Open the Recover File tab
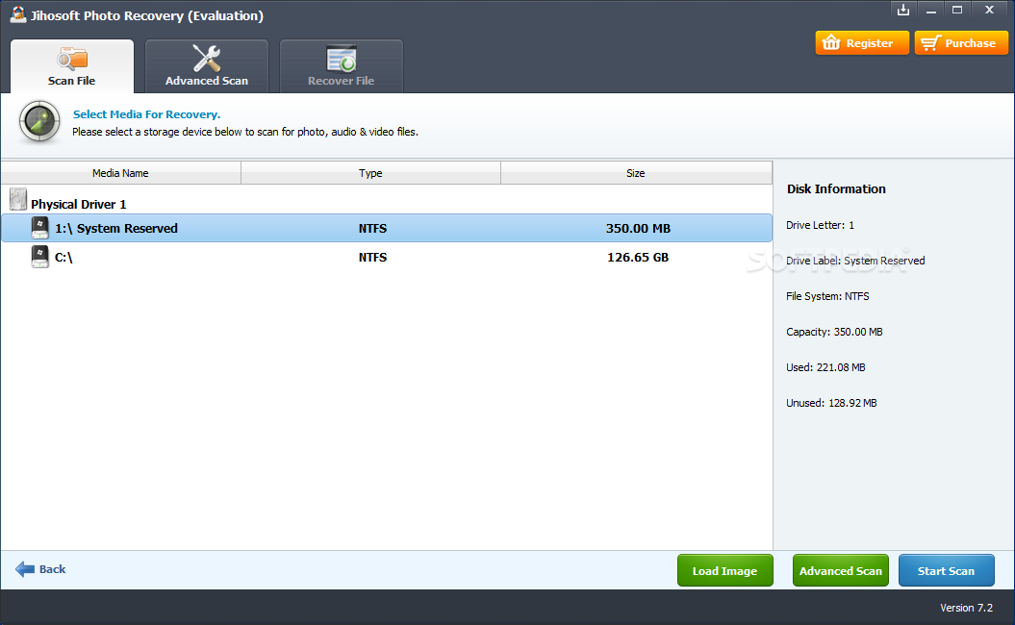 click(x=342, y=66)
